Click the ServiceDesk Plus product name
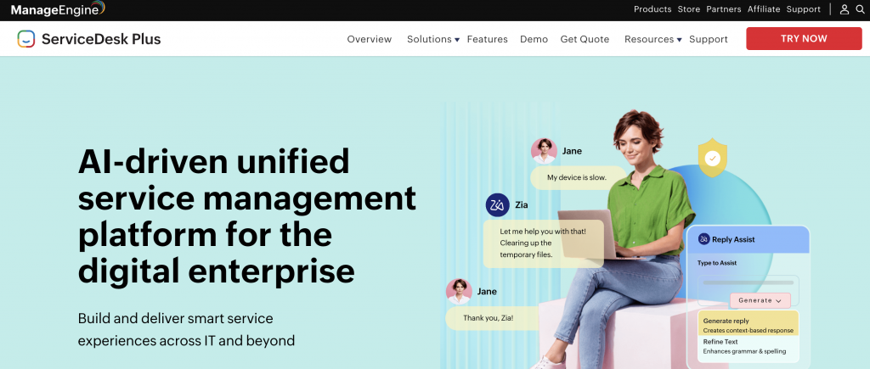The width and height of the screenshot is (870, 369). click(101, 39)
